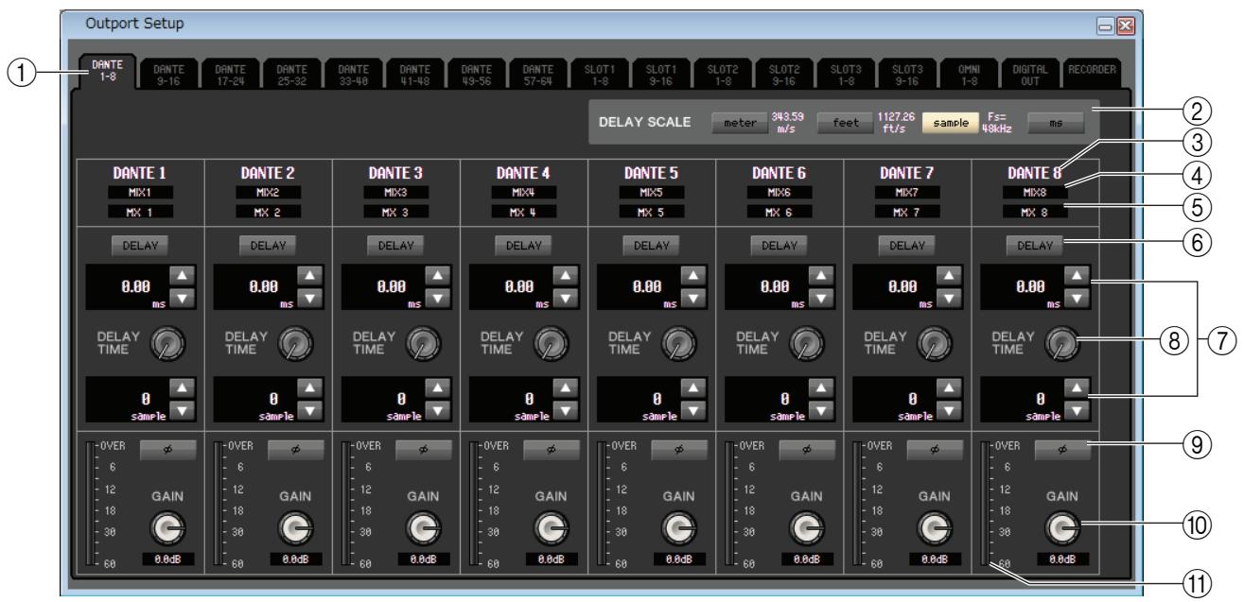This screenshot has height=602, width=1244.
Task: Click the MX 6 channel name box
Action: click(x=779, y=211)
